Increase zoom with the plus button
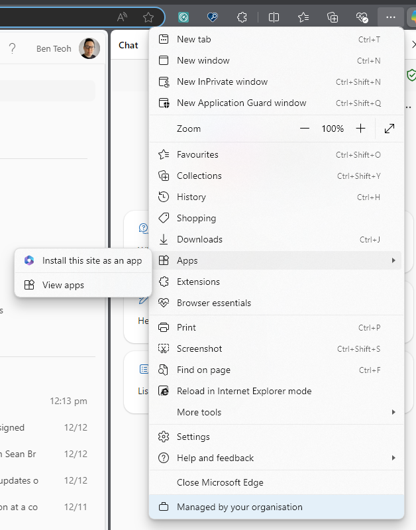Image resolution: width=416 pixels, height=530 pixels. coord(360,129)
